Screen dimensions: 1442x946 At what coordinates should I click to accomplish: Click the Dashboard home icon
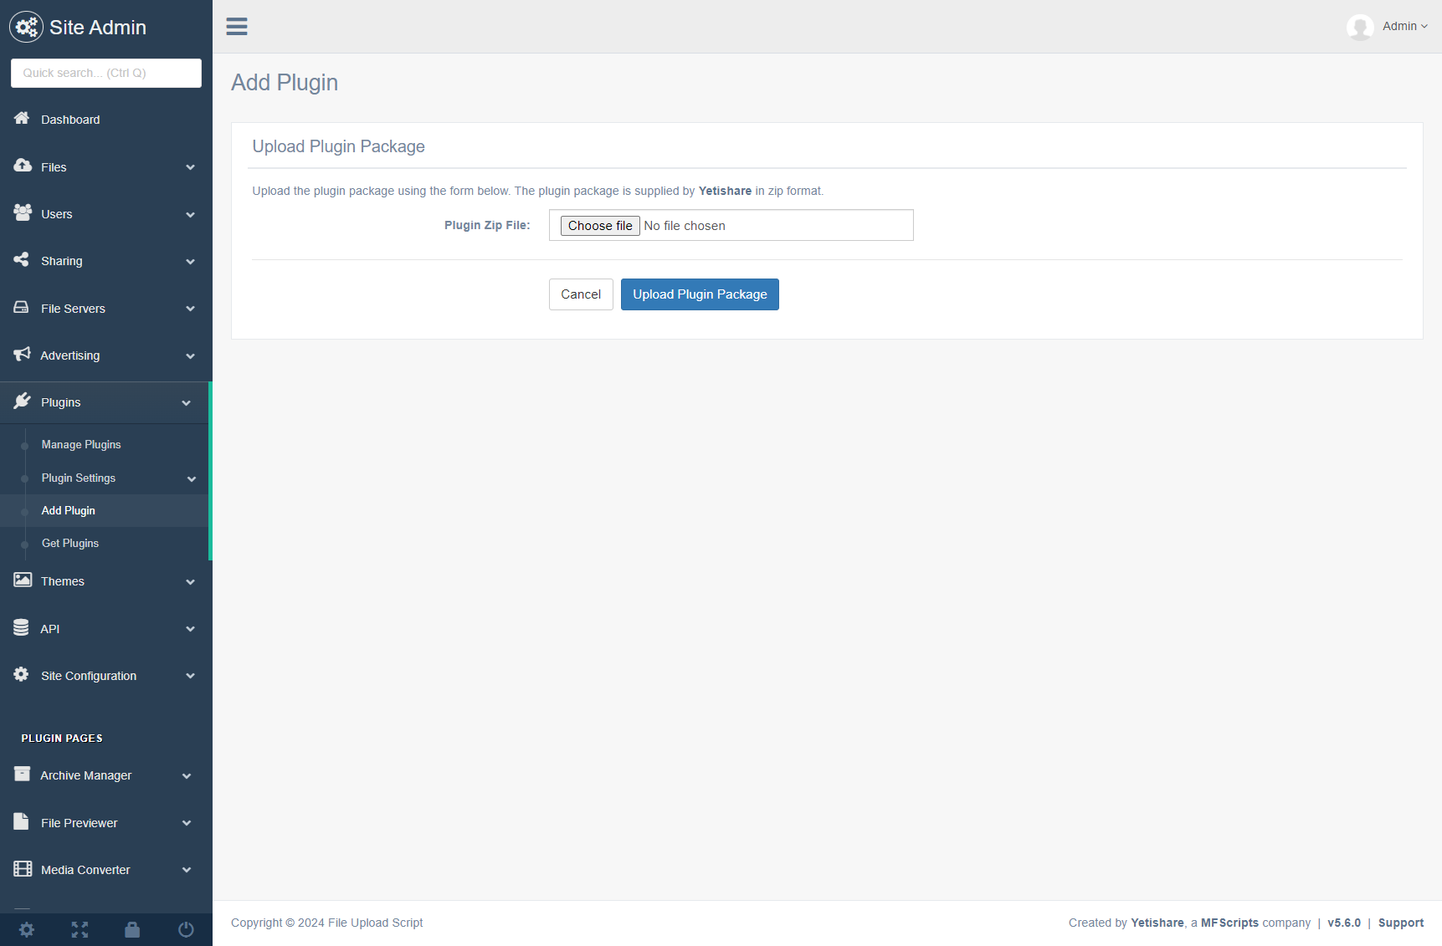coord(22,119)
